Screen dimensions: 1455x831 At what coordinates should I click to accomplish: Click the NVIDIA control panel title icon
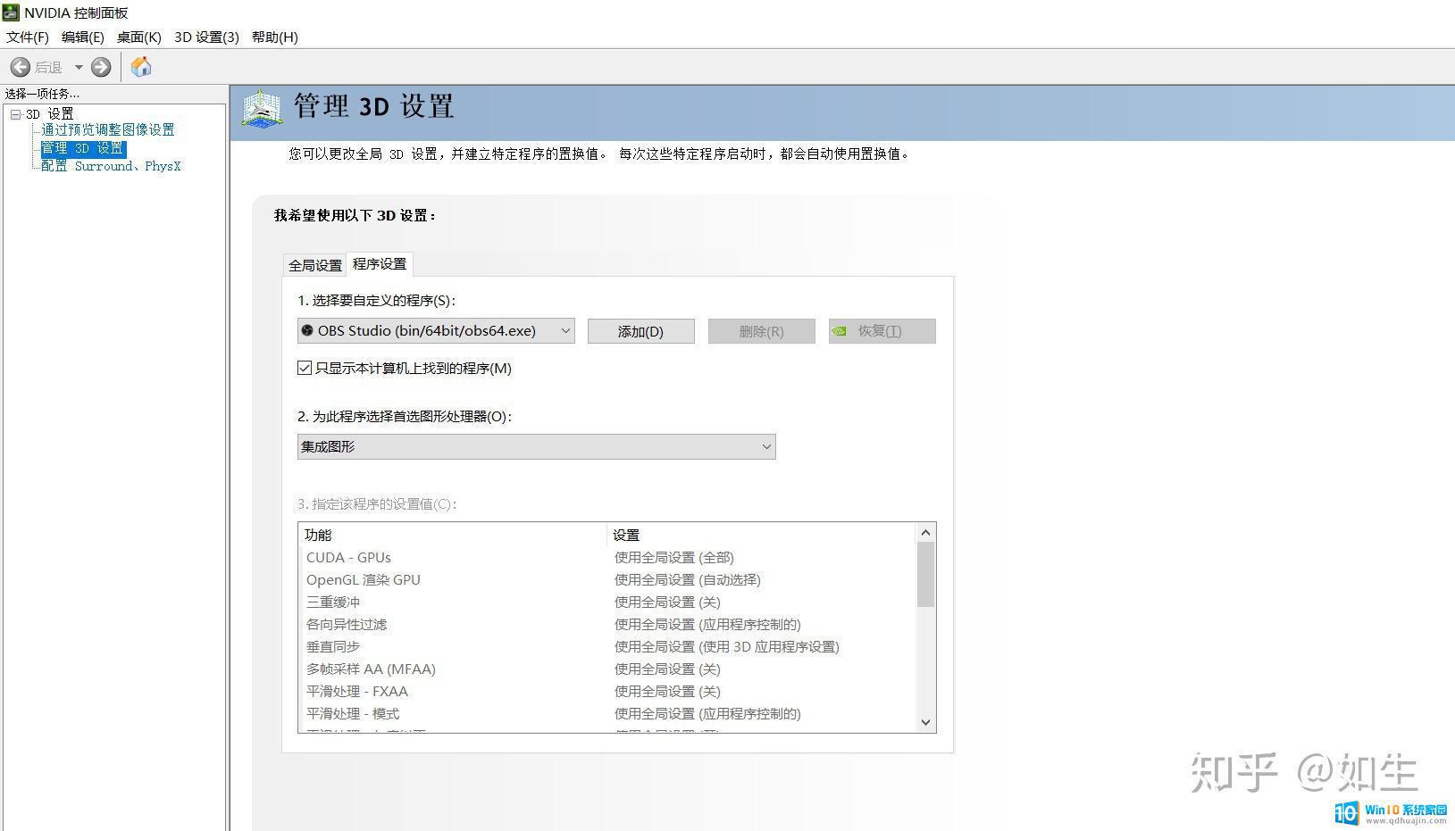point(11,12)
